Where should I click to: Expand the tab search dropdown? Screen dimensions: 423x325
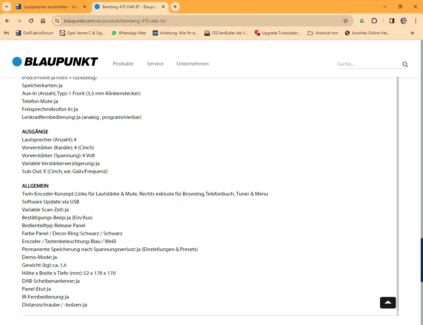(x=7, y=7)
